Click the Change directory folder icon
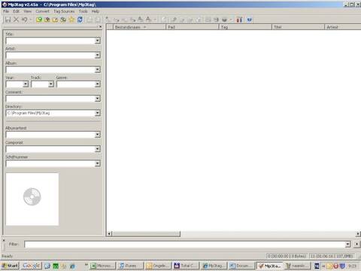Screen dimensions: 361x271 pyautogui.click(x=39, y=20)
